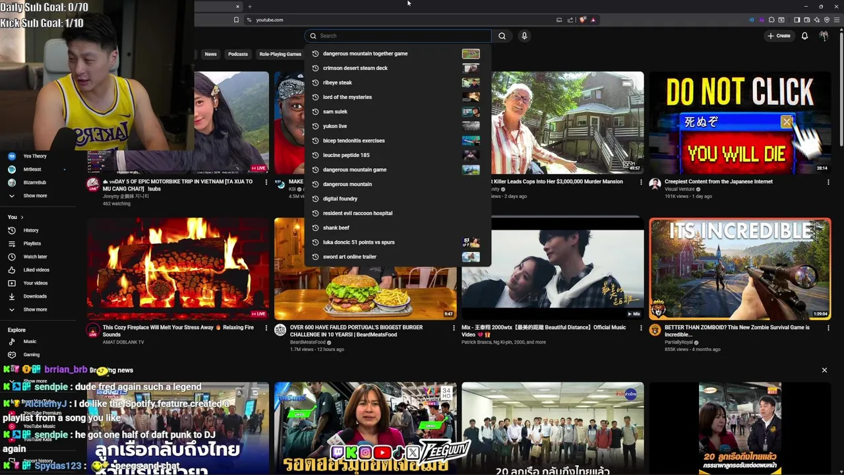This screenshot has height=475, width=844.
Task: Open options menu for Vietnam motorbike video
Action: pos(266,182)
